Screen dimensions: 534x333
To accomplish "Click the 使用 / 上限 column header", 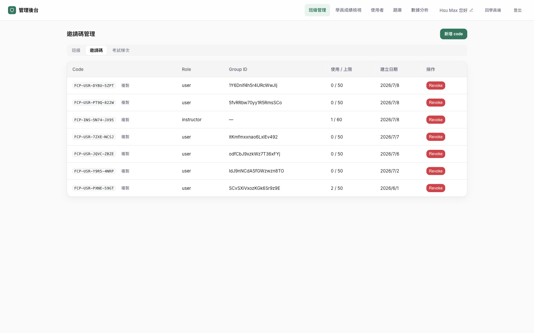I will 341,69.
